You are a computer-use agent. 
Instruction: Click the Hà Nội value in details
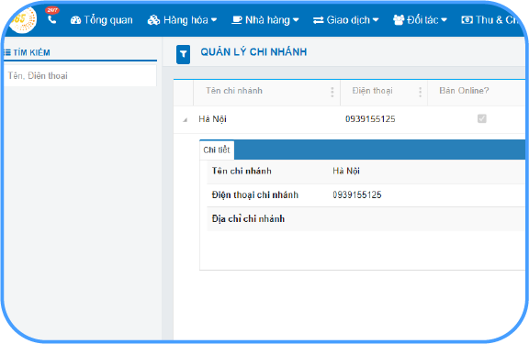(x=346, y=171)
